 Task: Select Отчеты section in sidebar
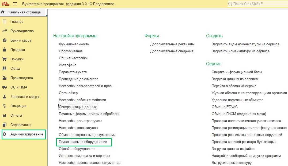[x=16, y=116]
